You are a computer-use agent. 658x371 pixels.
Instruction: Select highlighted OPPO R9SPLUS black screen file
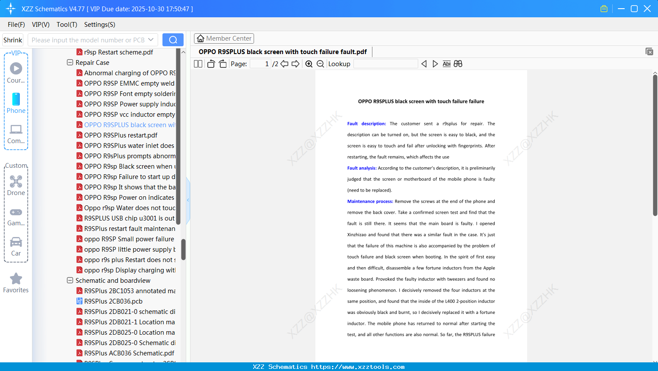(x=126, y=125)
